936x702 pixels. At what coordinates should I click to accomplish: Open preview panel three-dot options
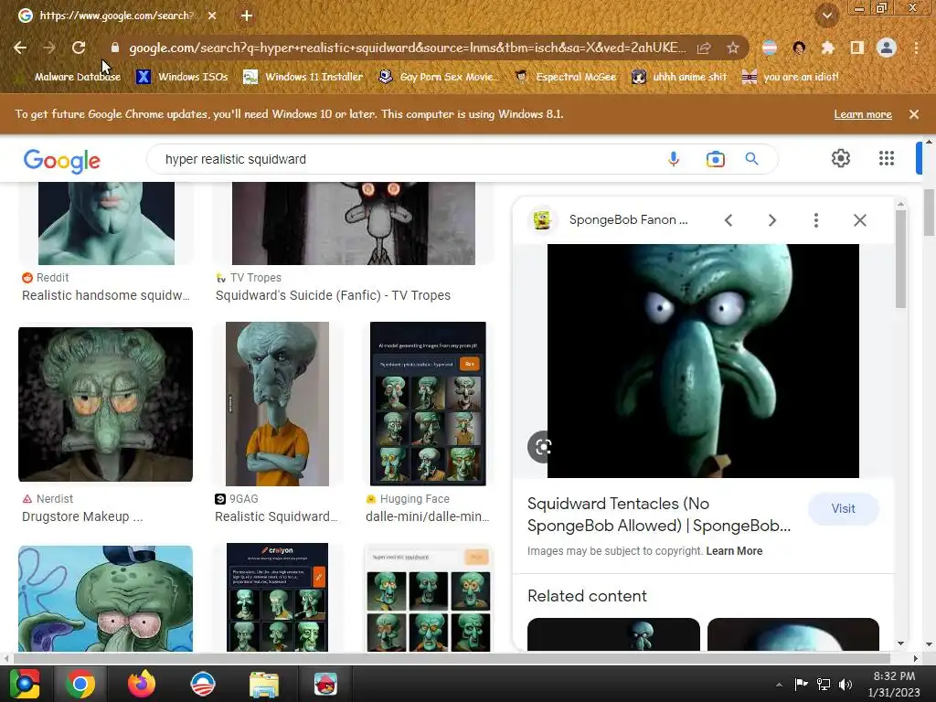coord(816,220)
